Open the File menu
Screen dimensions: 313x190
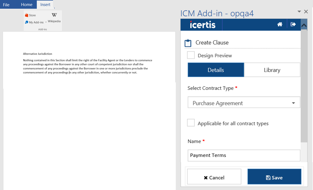click(6, 4)
